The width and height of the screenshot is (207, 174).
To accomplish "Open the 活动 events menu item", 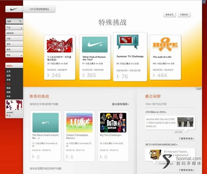I will (14, 44).
